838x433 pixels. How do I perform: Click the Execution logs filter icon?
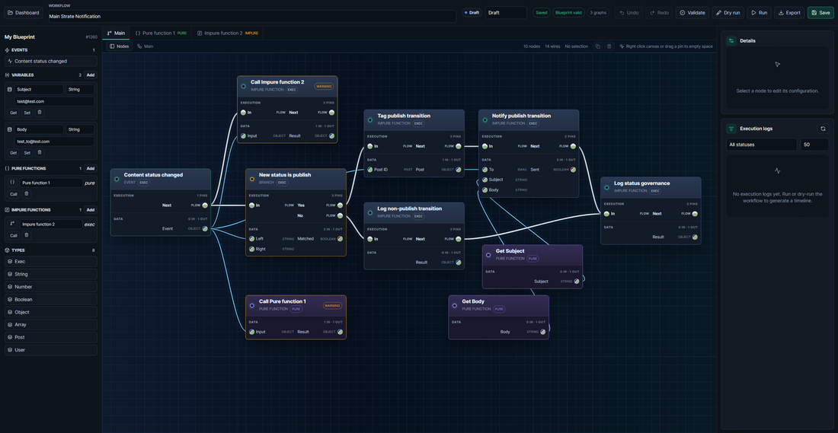731,129
